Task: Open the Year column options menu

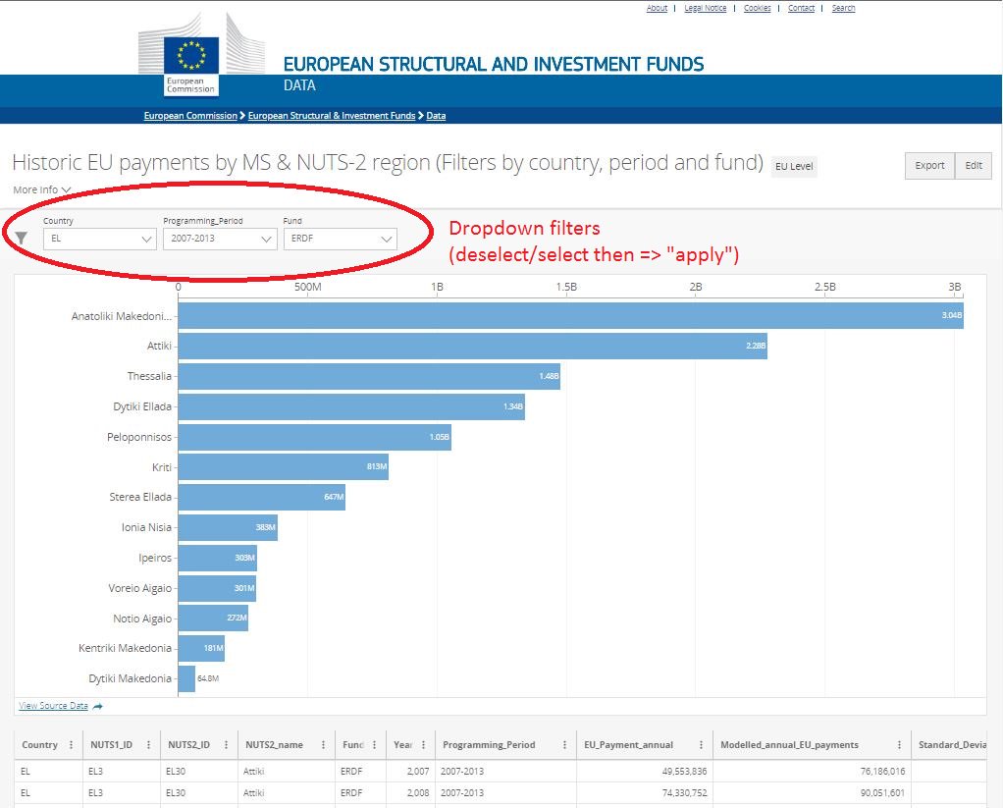Action: pos(423,744)
